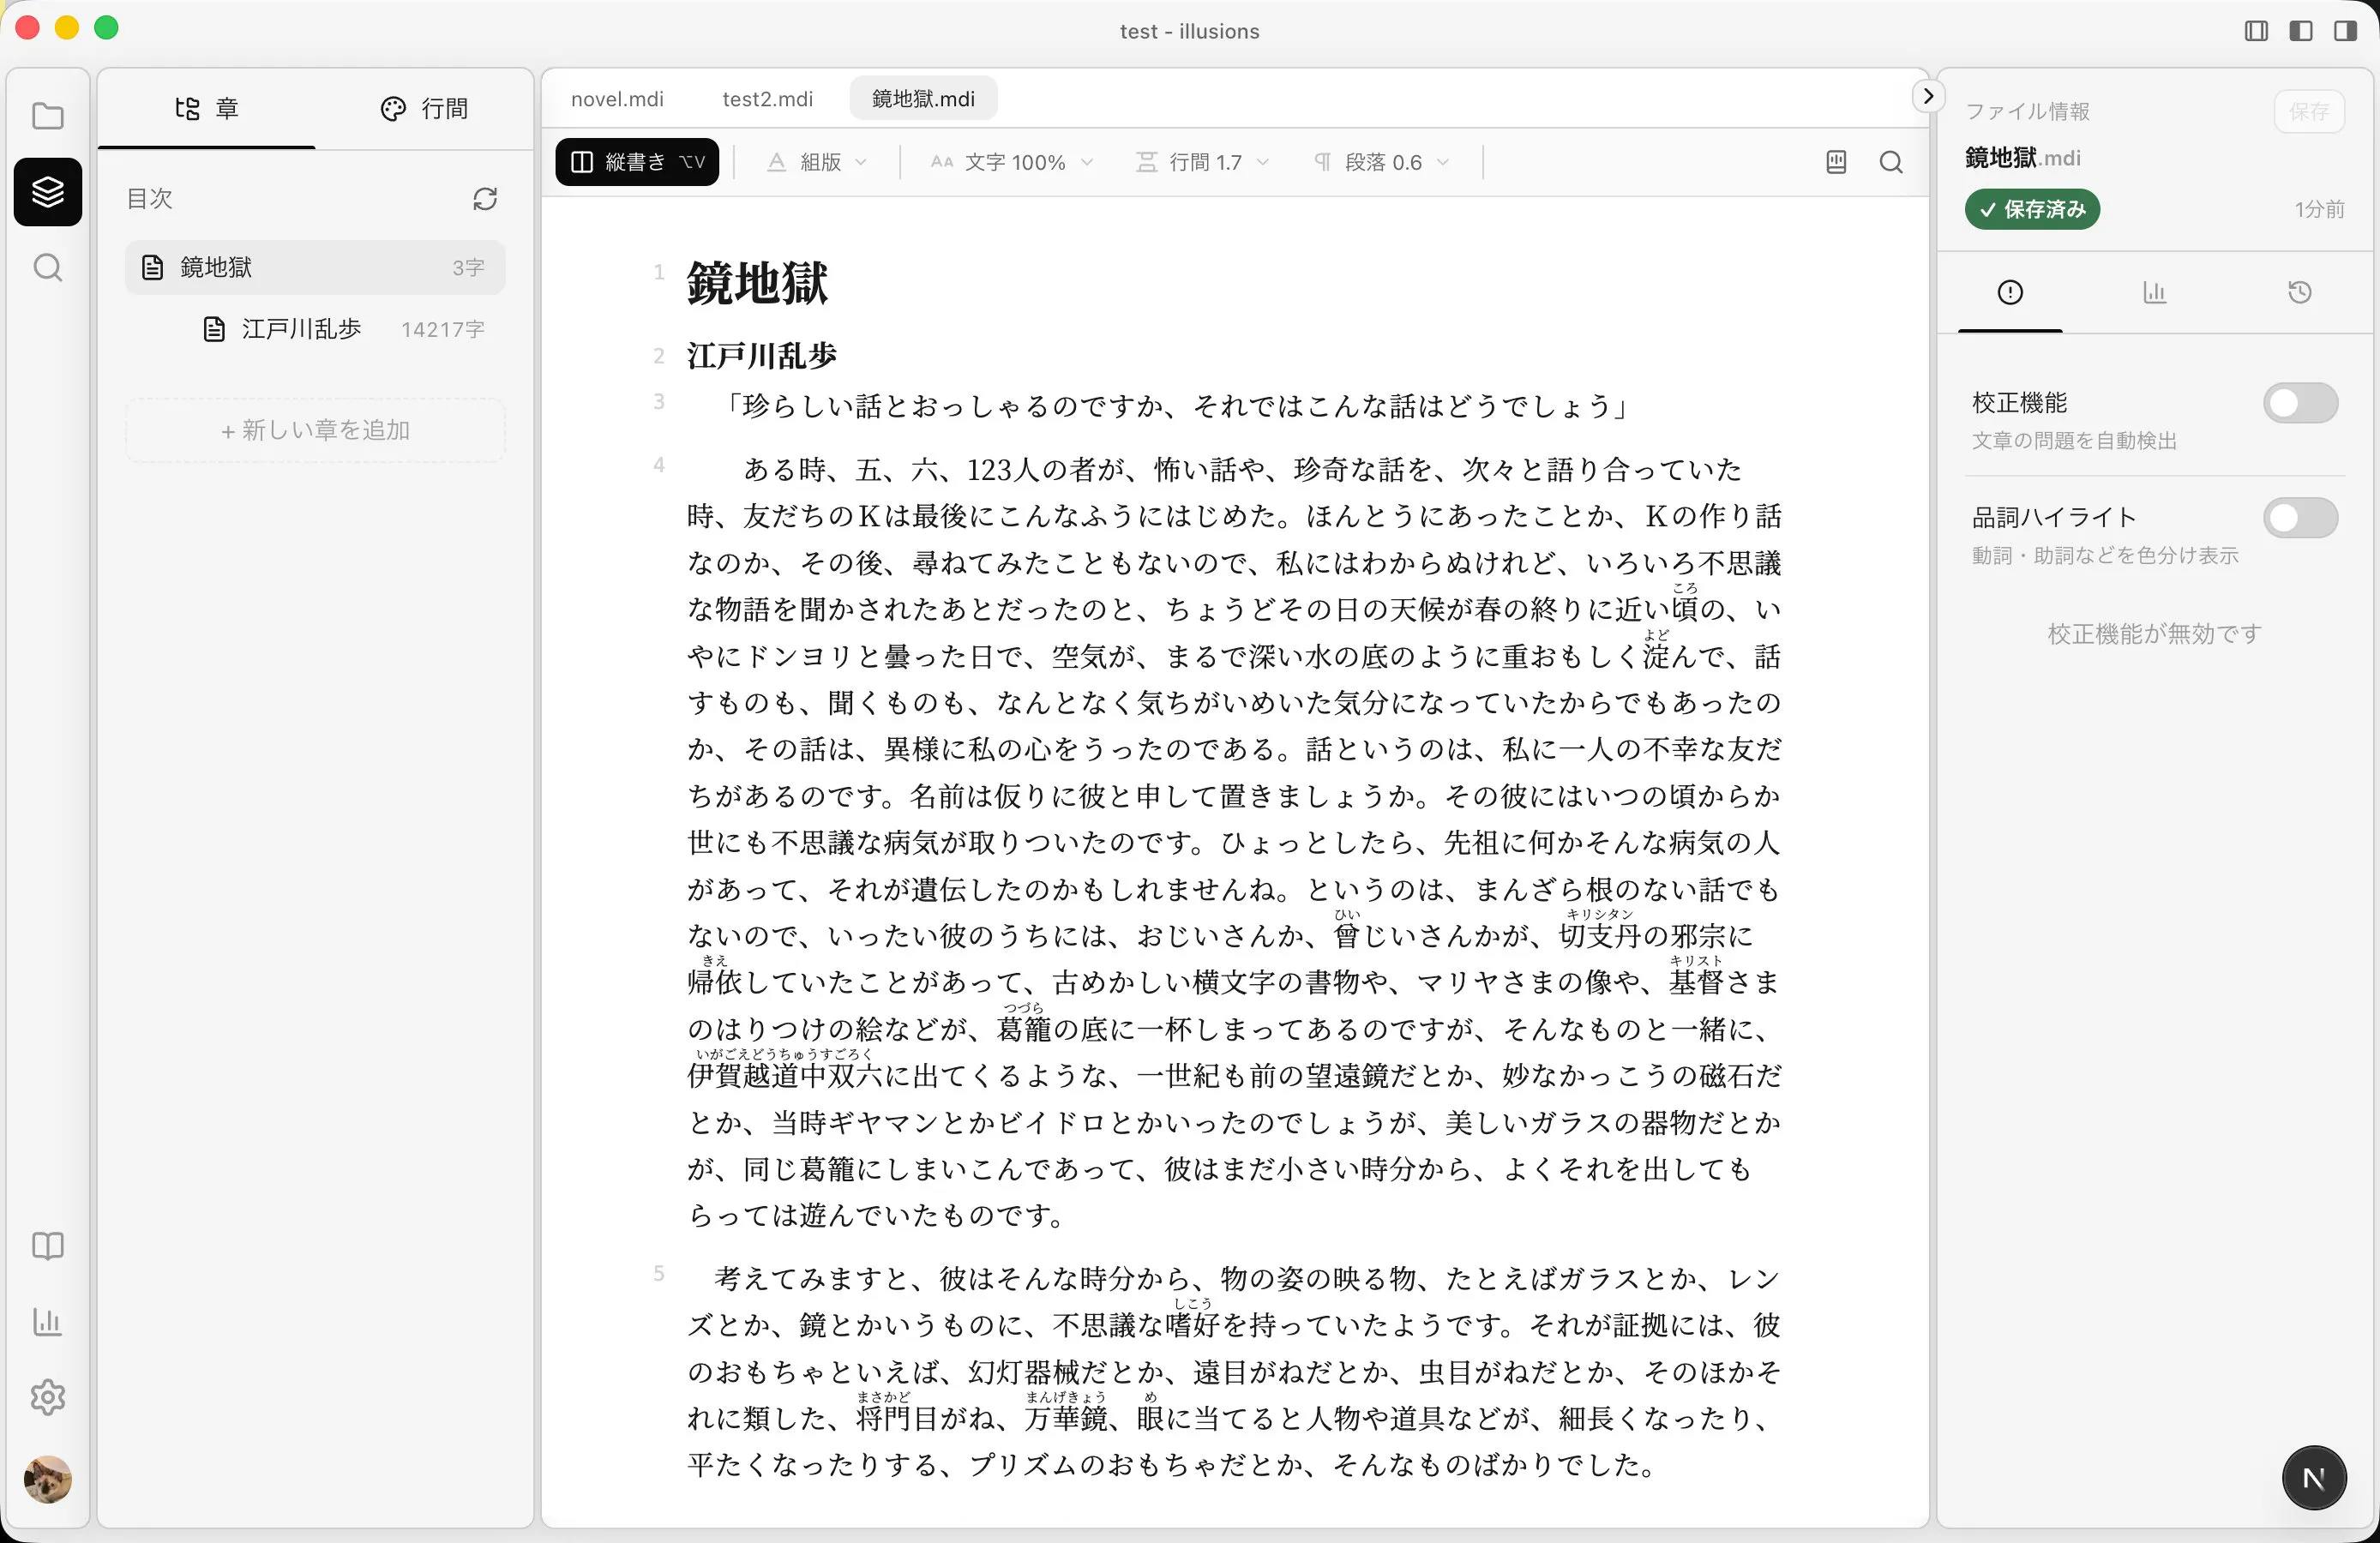Toggle left sidebar icon in title bar
The height and width of the screenshot is (1543, 2380).
click(2300, 31)
